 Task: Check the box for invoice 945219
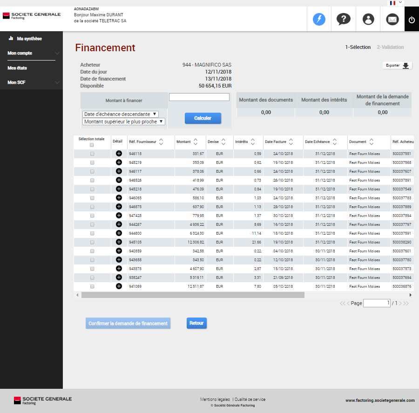[x=92, y=162]
